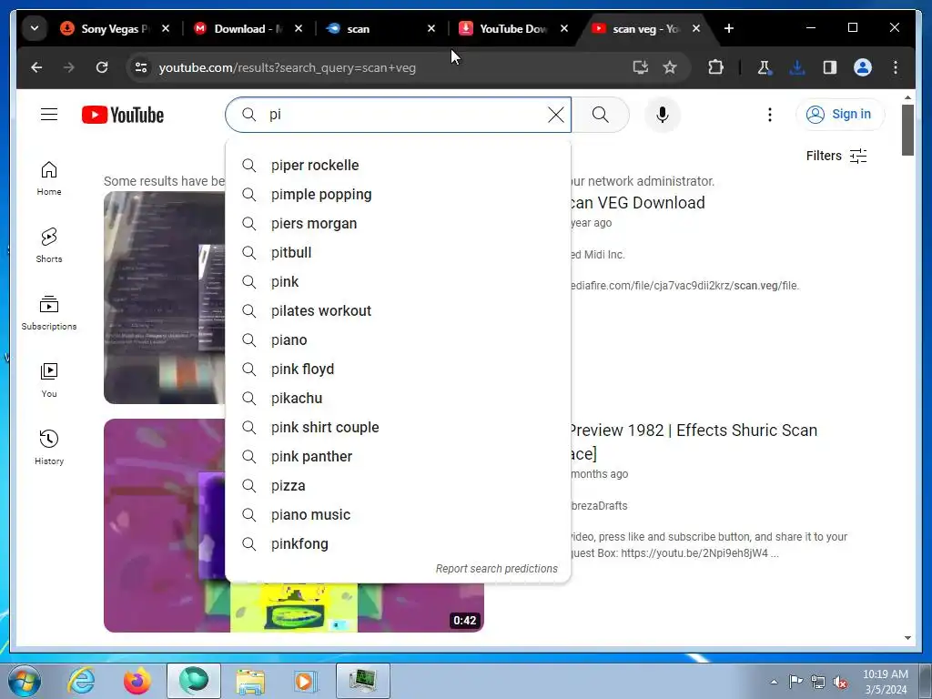Launch Firefox from the taskbar
The width and height of the screenshot is (932, 699).
137,681
